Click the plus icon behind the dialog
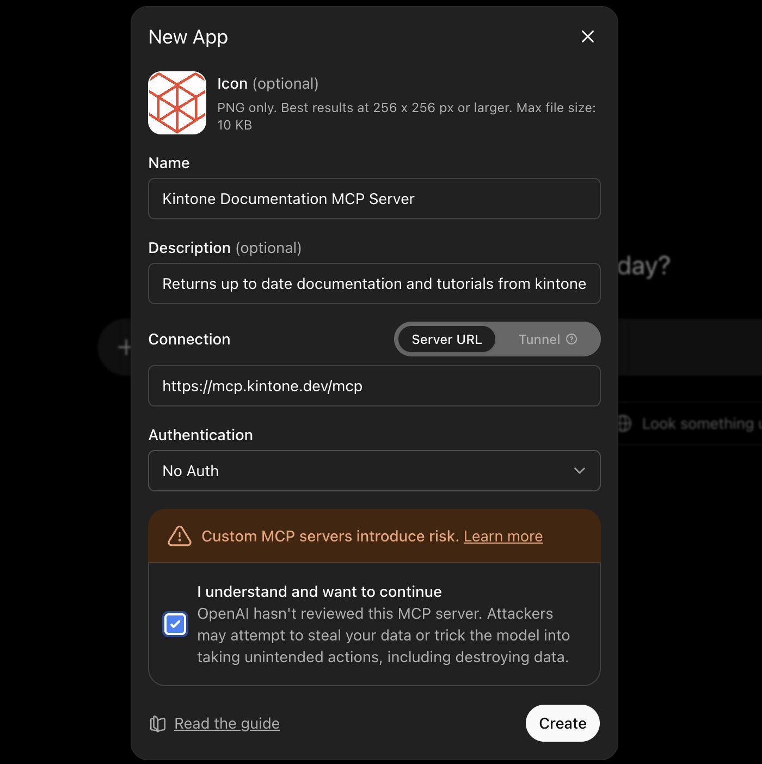762x764 pixels. click(x=125, y=347)
